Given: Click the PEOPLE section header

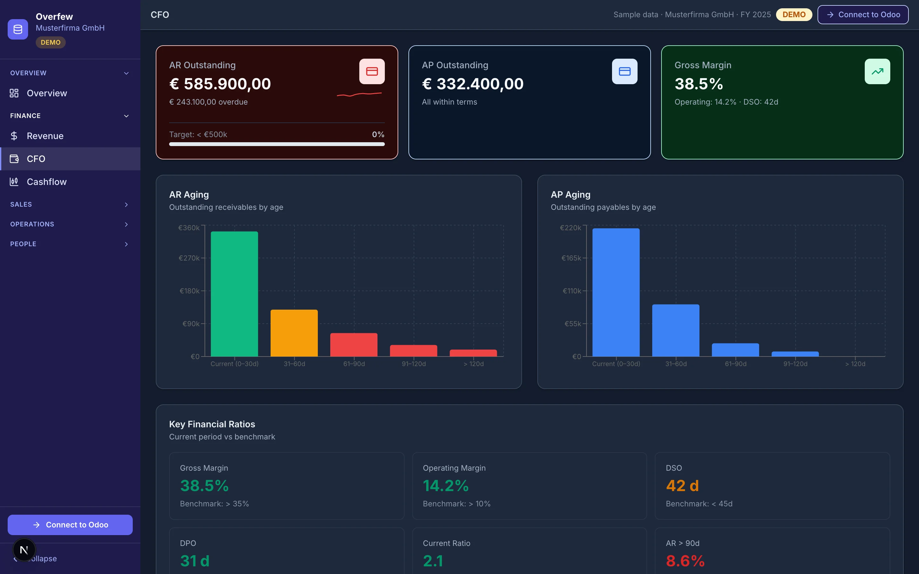Looking at the screenshot, I should click(70, 244).
